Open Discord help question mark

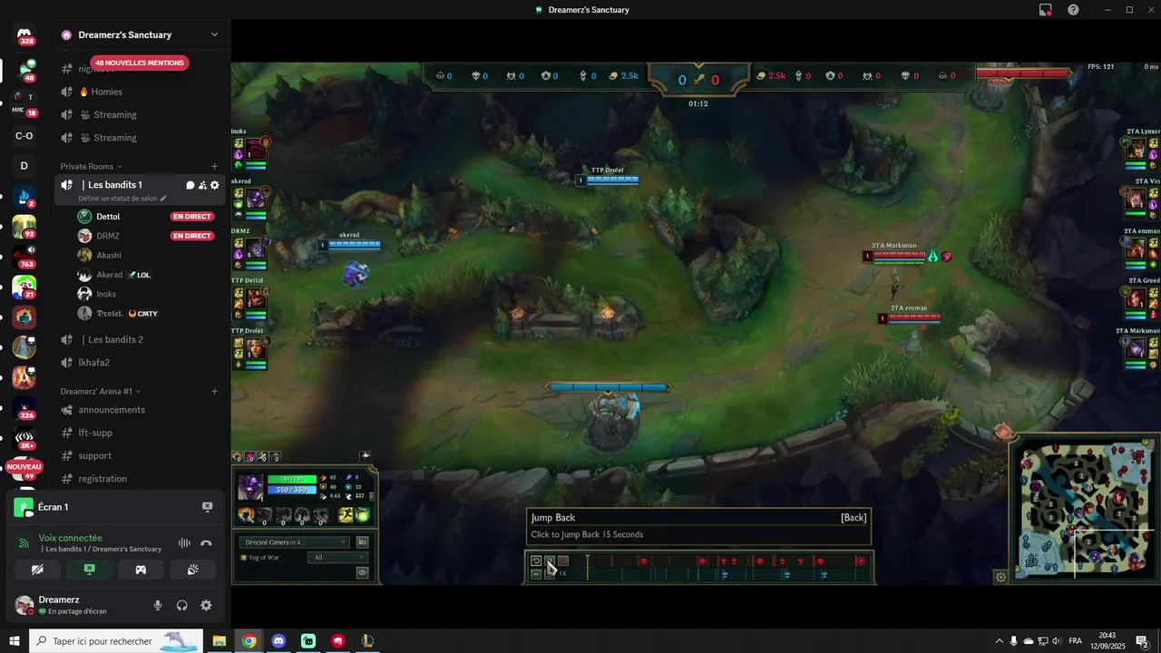click(x=1073, y=10)
